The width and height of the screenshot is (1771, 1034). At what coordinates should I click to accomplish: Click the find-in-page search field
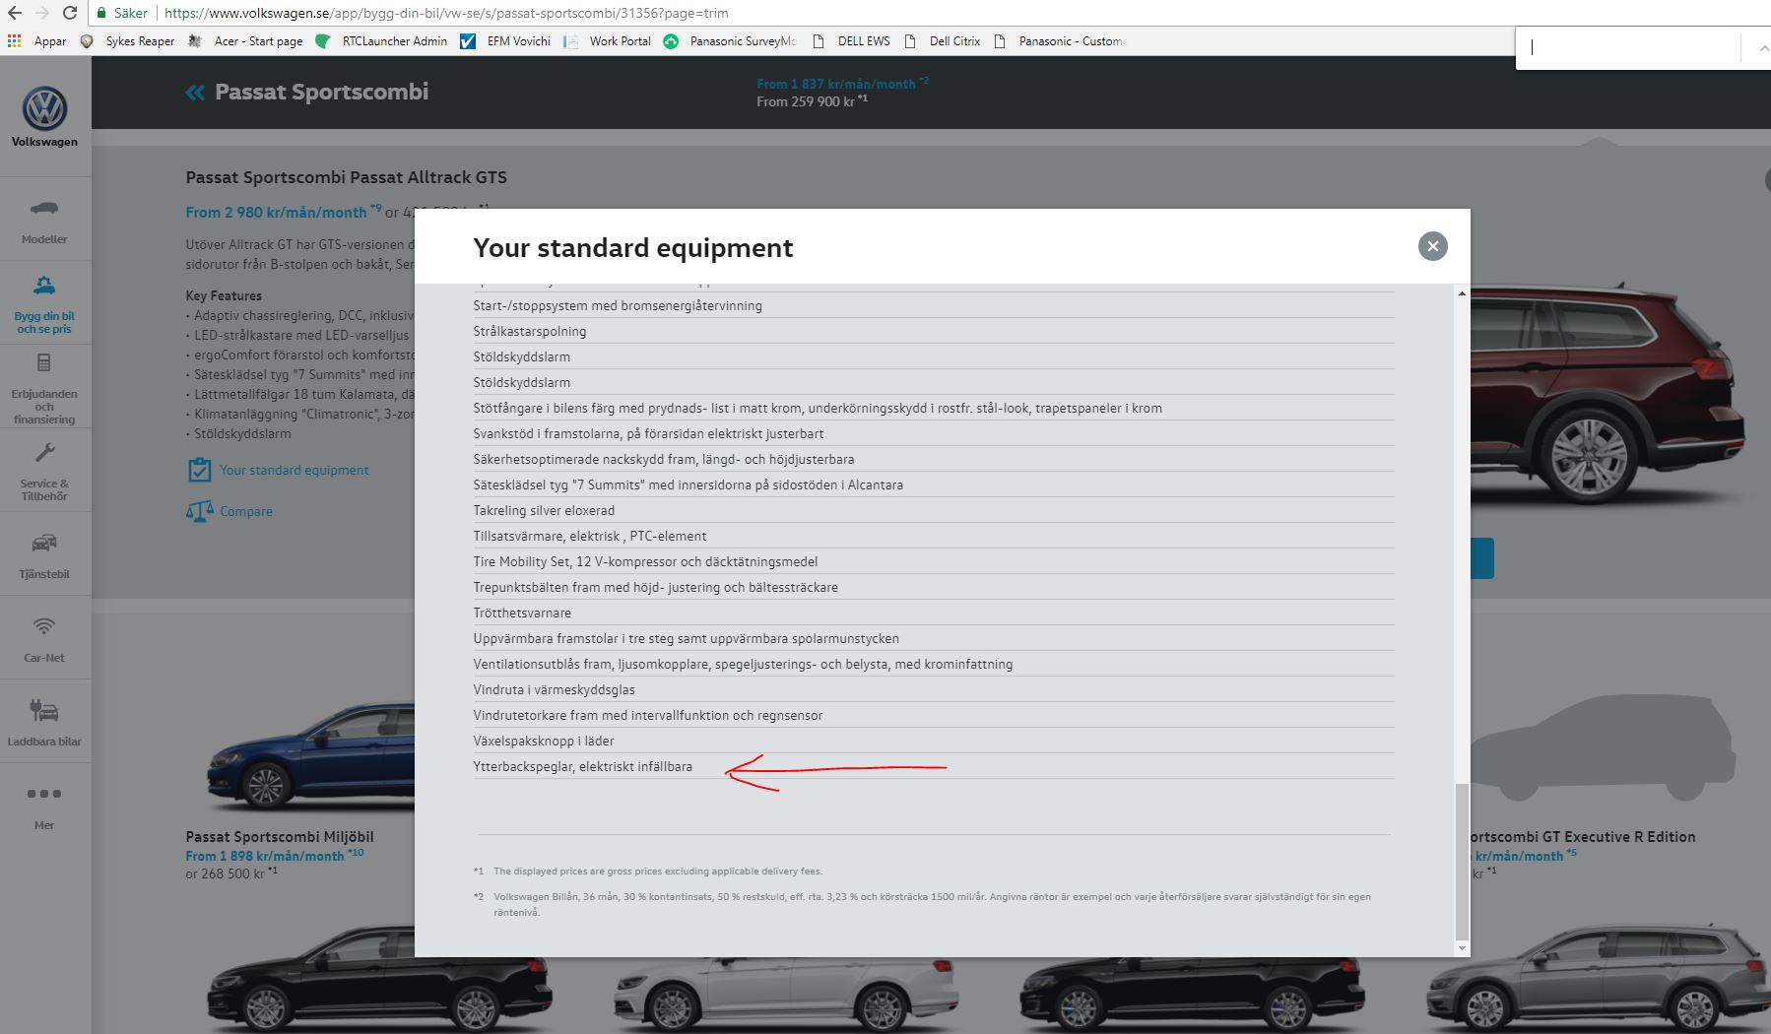1631,47
